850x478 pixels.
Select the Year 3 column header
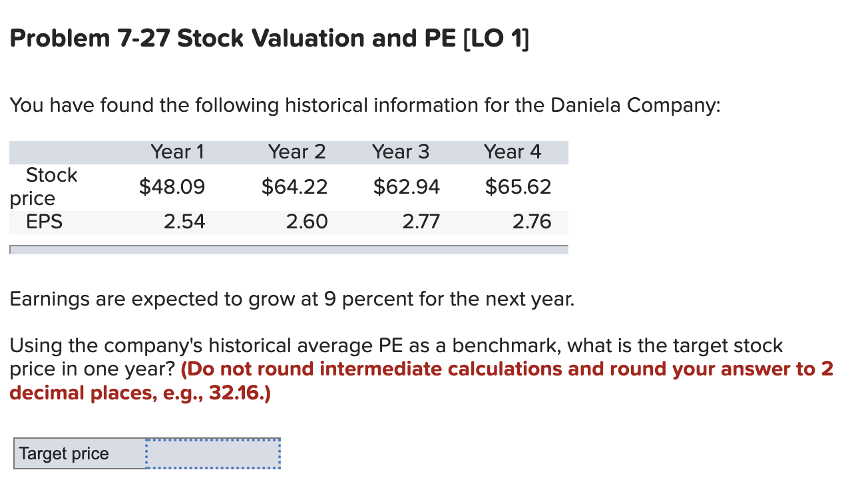coord(401,152)
